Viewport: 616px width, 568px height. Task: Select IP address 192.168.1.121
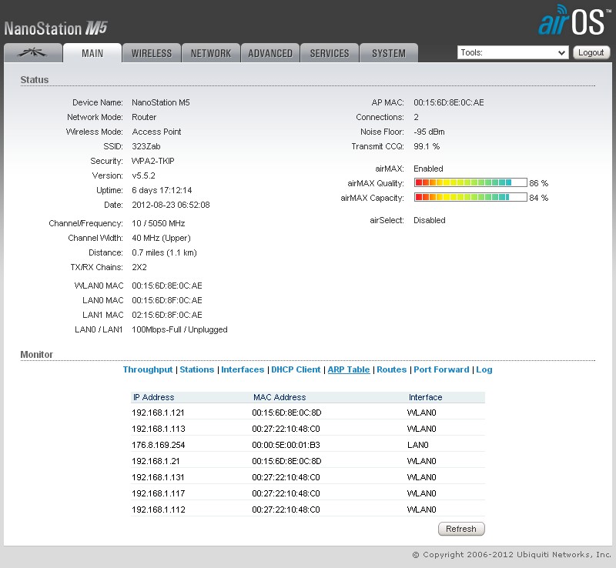tap(158, 413)
